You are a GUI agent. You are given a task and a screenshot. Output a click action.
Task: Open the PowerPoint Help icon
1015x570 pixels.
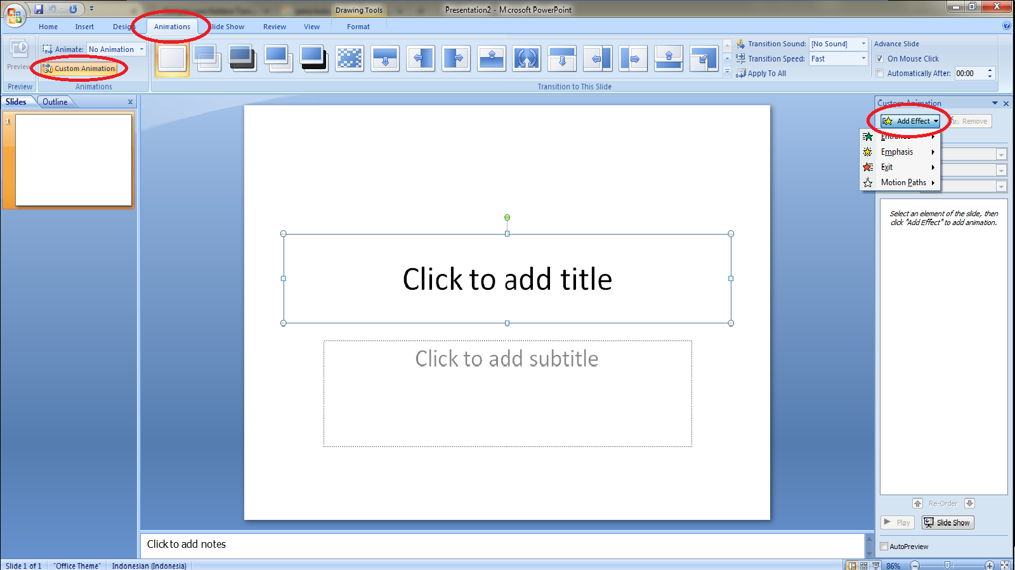1007,26
